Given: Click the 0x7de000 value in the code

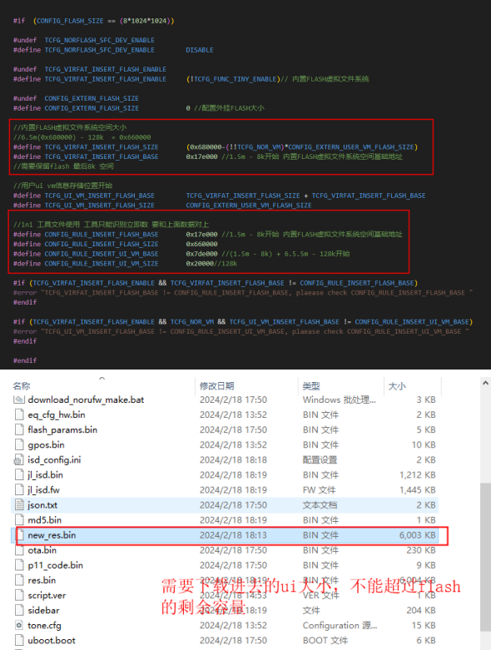Looking at the screenshot, I should [x=201, y=254].
